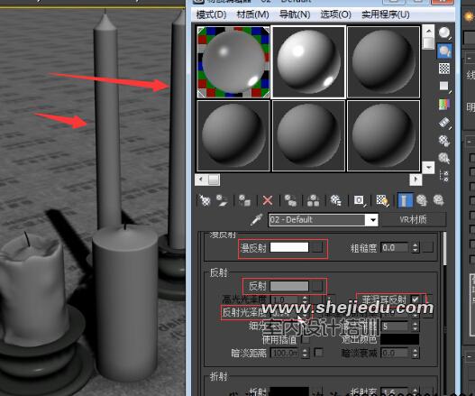Viewport: 475px width, 396px height.
Task: Toggle the 菲涅耳反射 checkbox
Action: pos(416,299)
